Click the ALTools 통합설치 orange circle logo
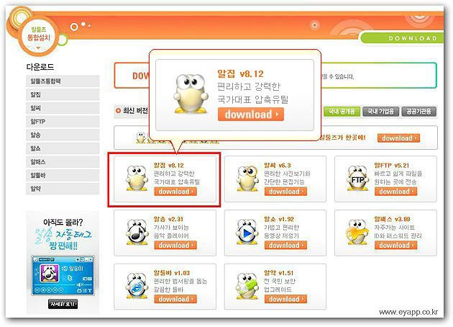The image size is (453, 327). 38,35
